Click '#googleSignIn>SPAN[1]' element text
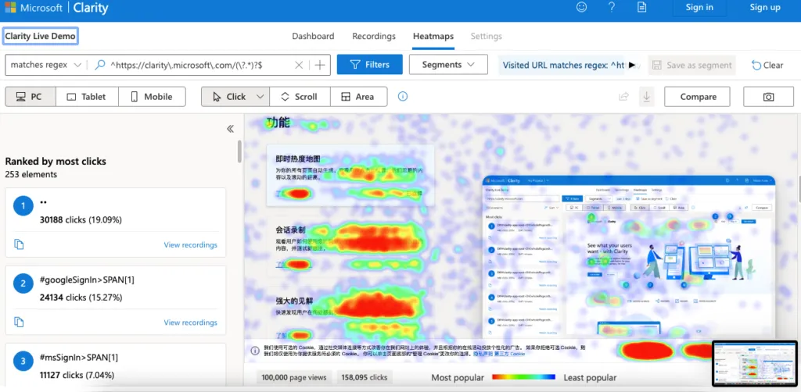 88,280
